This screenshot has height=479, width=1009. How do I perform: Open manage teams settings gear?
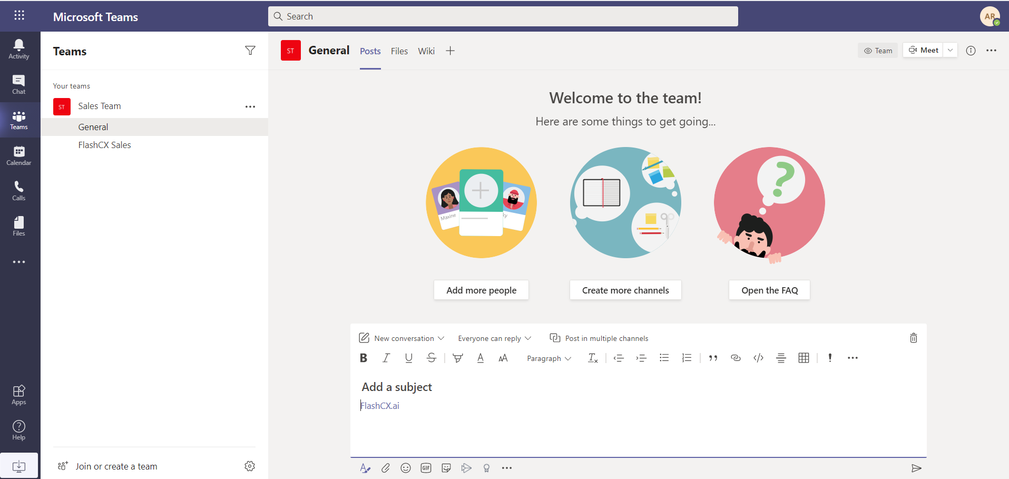[250, 466]
